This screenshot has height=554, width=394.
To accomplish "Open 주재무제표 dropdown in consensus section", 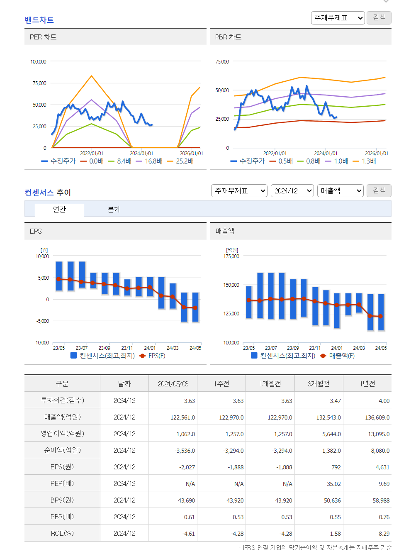I will pos(239,191).
